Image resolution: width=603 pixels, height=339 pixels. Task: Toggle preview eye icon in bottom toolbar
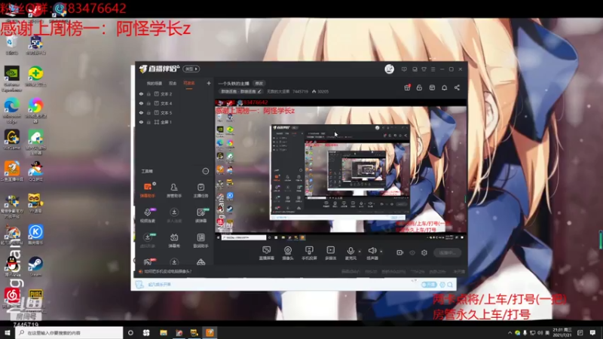tap(412, 252)
